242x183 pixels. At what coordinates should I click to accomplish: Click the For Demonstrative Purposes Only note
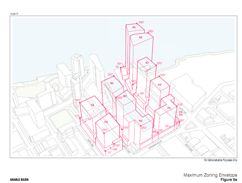click(x=221, y=160)
